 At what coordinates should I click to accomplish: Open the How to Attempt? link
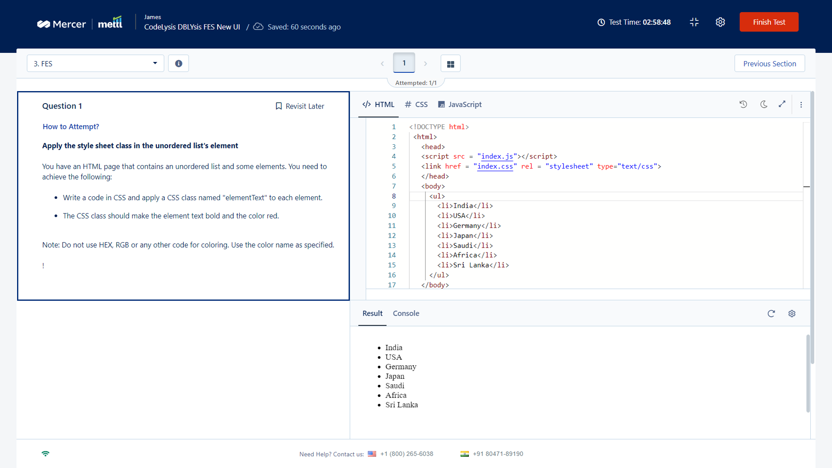71,126
